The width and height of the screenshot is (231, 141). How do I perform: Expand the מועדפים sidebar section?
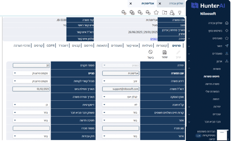(189, 38)
